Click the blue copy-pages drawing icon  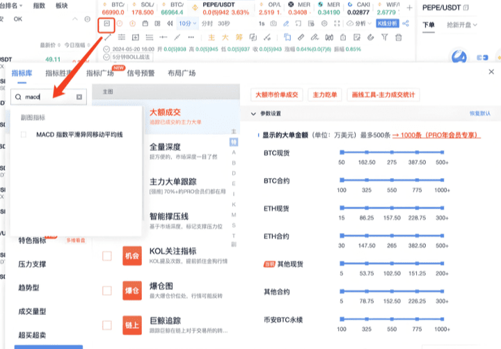point(287,38)
